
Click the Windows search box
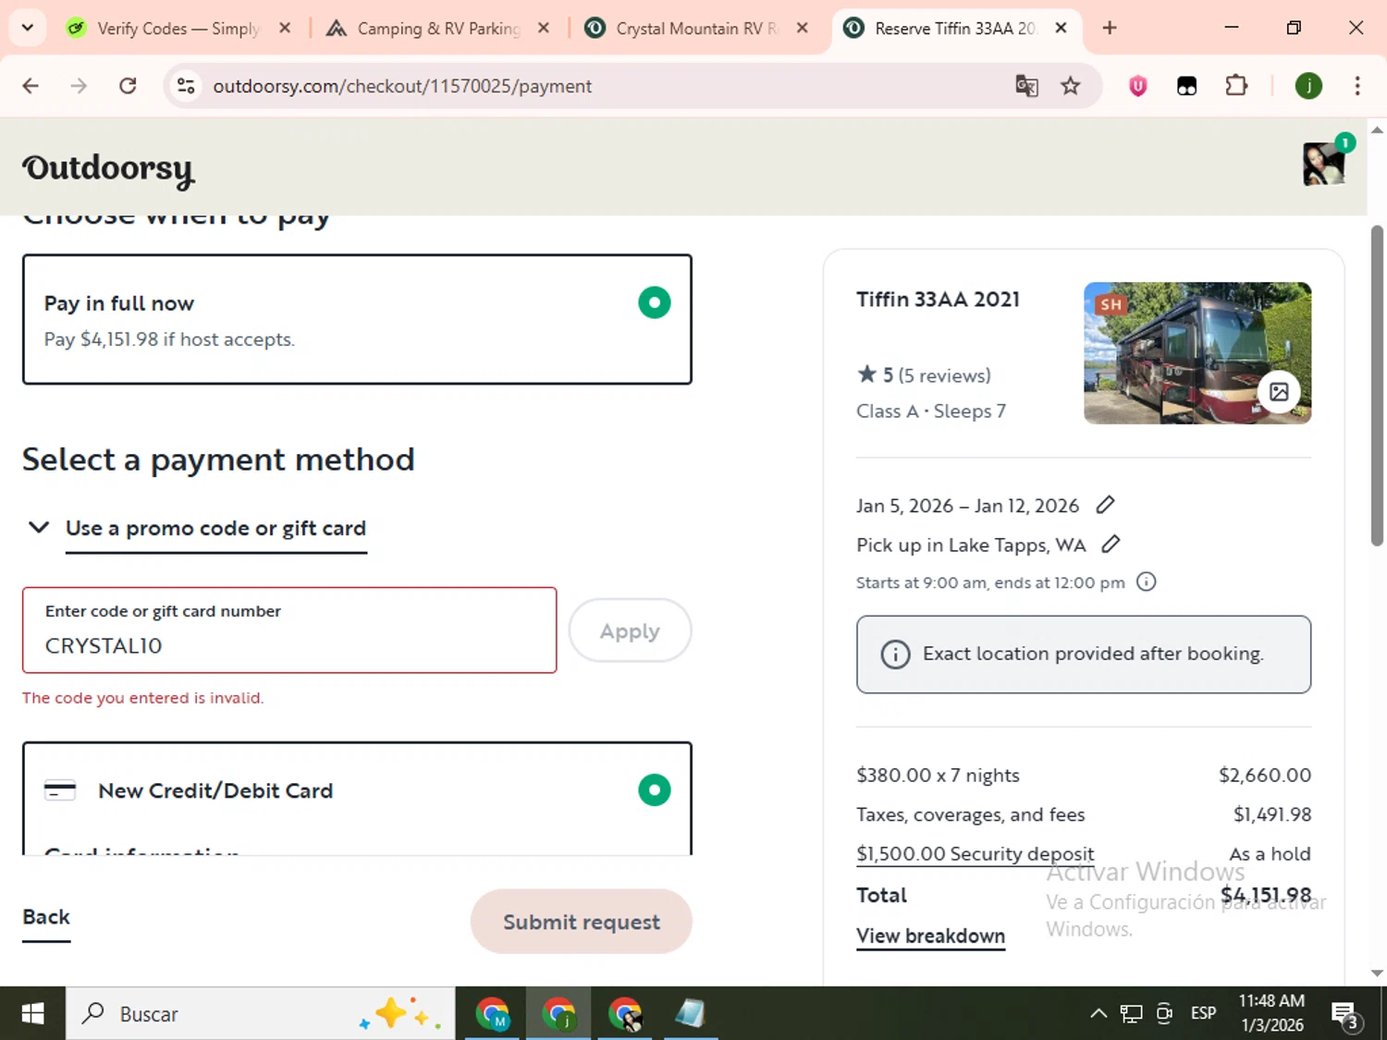point(260,1014)
